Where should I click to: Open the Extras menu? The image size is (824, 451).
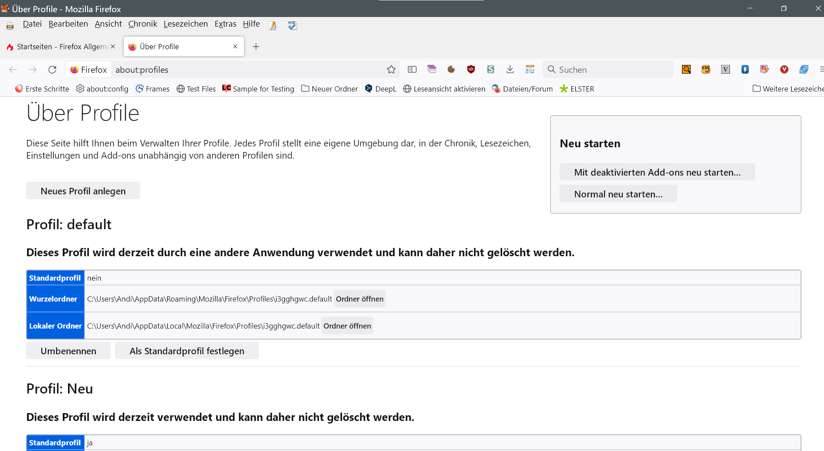coord(225,24)
